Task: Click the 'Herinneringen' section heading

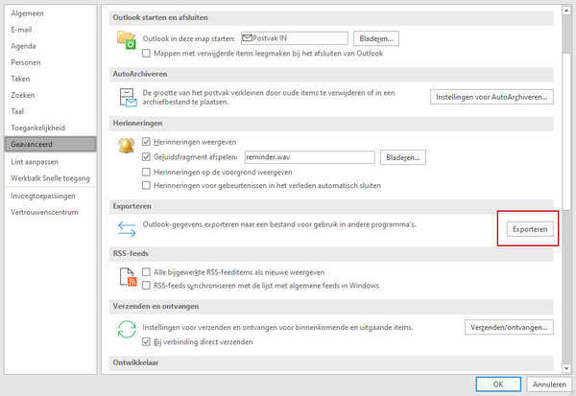Action: click(x=137, y=124)
